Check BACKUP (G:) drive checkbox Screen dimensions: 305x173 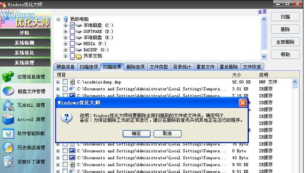point(72,50)
